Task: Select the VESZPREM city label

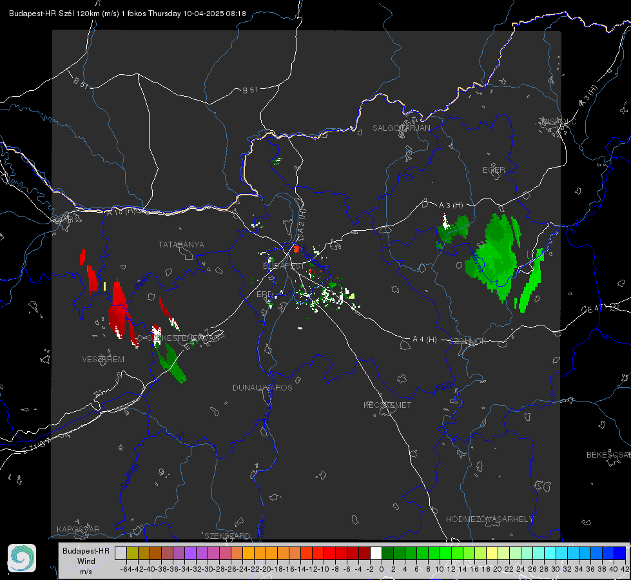Action: [x=103, y=359]
